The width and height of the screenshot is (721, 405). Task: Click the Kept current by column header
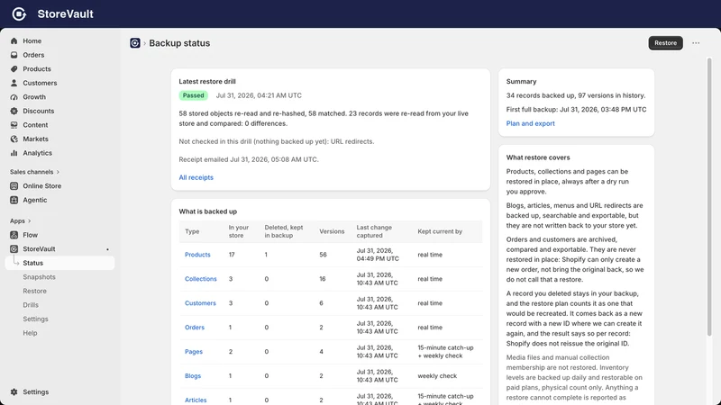(x=440, y=231)
